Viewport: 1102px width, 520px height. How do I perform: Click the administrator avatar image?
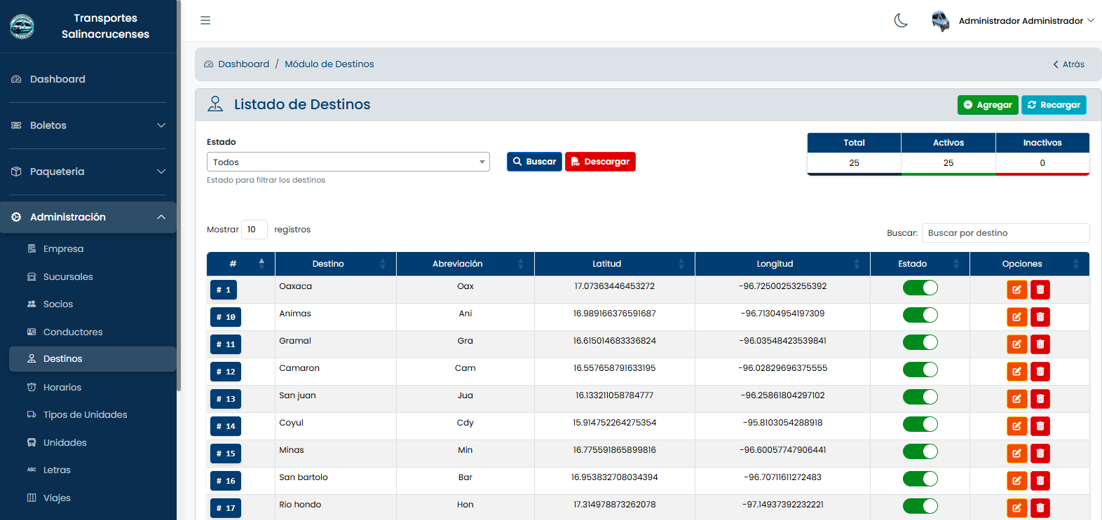[x=940, y=21]
